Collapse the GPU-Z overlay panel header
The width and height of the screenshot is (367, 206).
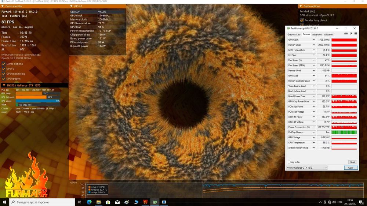click(x=72, y=6)
